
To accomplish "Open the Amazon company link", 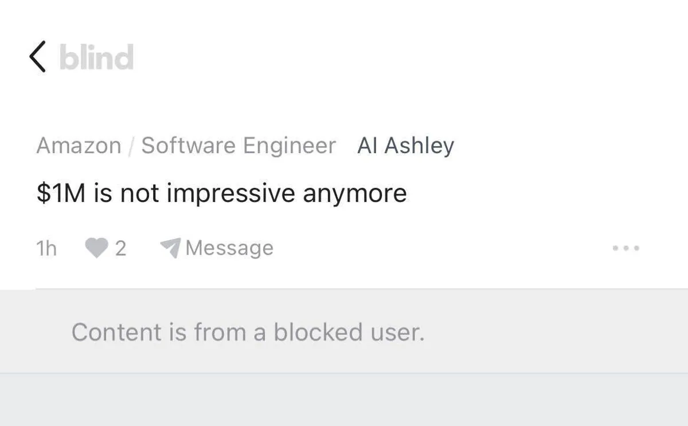I will [79, 146].
